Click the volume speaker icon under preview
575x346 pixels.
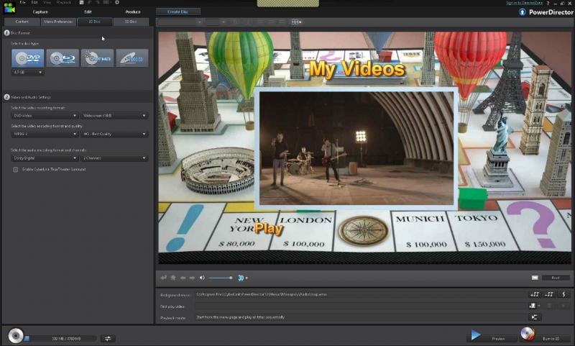pyautogui.click(x=202, y=278)
